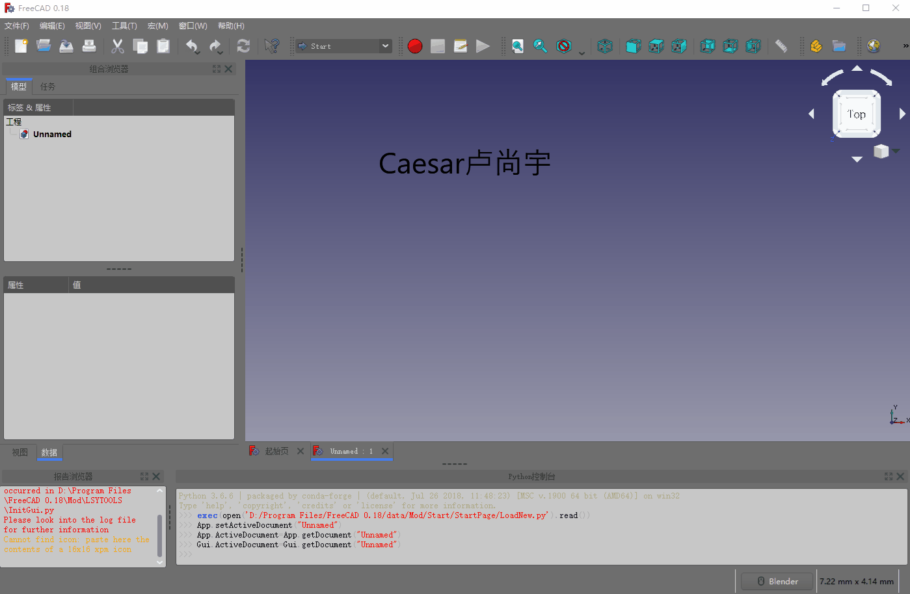
Task: Close the 起始页 start page tab
Action: coord(300,450)
